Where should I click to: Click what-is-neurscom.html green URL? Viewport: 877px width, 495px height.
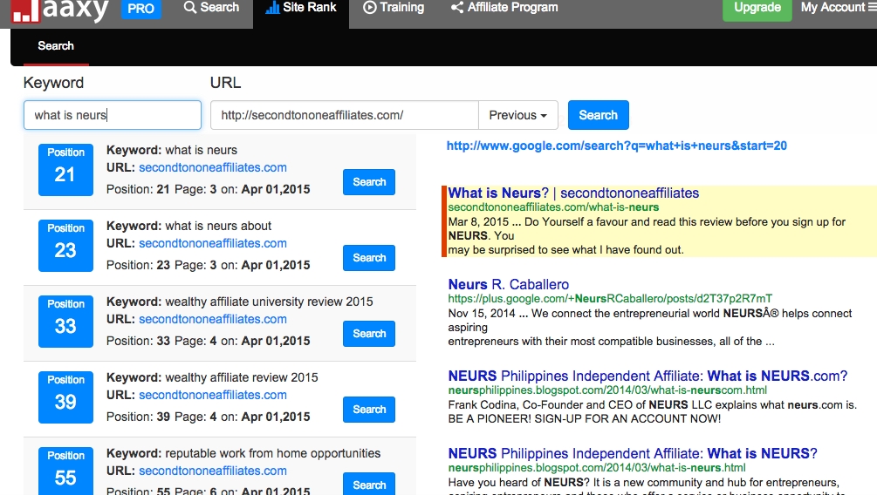607,390
